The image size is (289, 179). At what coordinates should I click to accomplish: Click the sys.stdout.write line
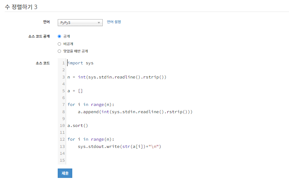pos(119,146)
